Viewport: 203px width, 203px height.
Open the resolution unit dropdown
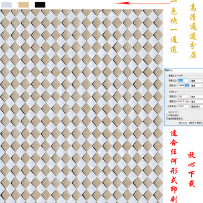[x=197, y=107]
